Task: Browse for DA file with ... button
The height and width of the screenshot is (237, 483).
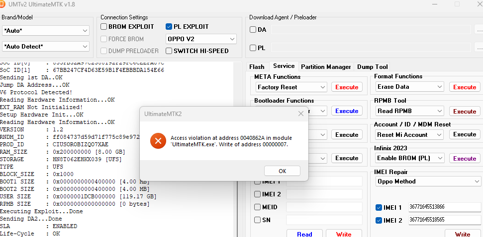Action: 479,30
